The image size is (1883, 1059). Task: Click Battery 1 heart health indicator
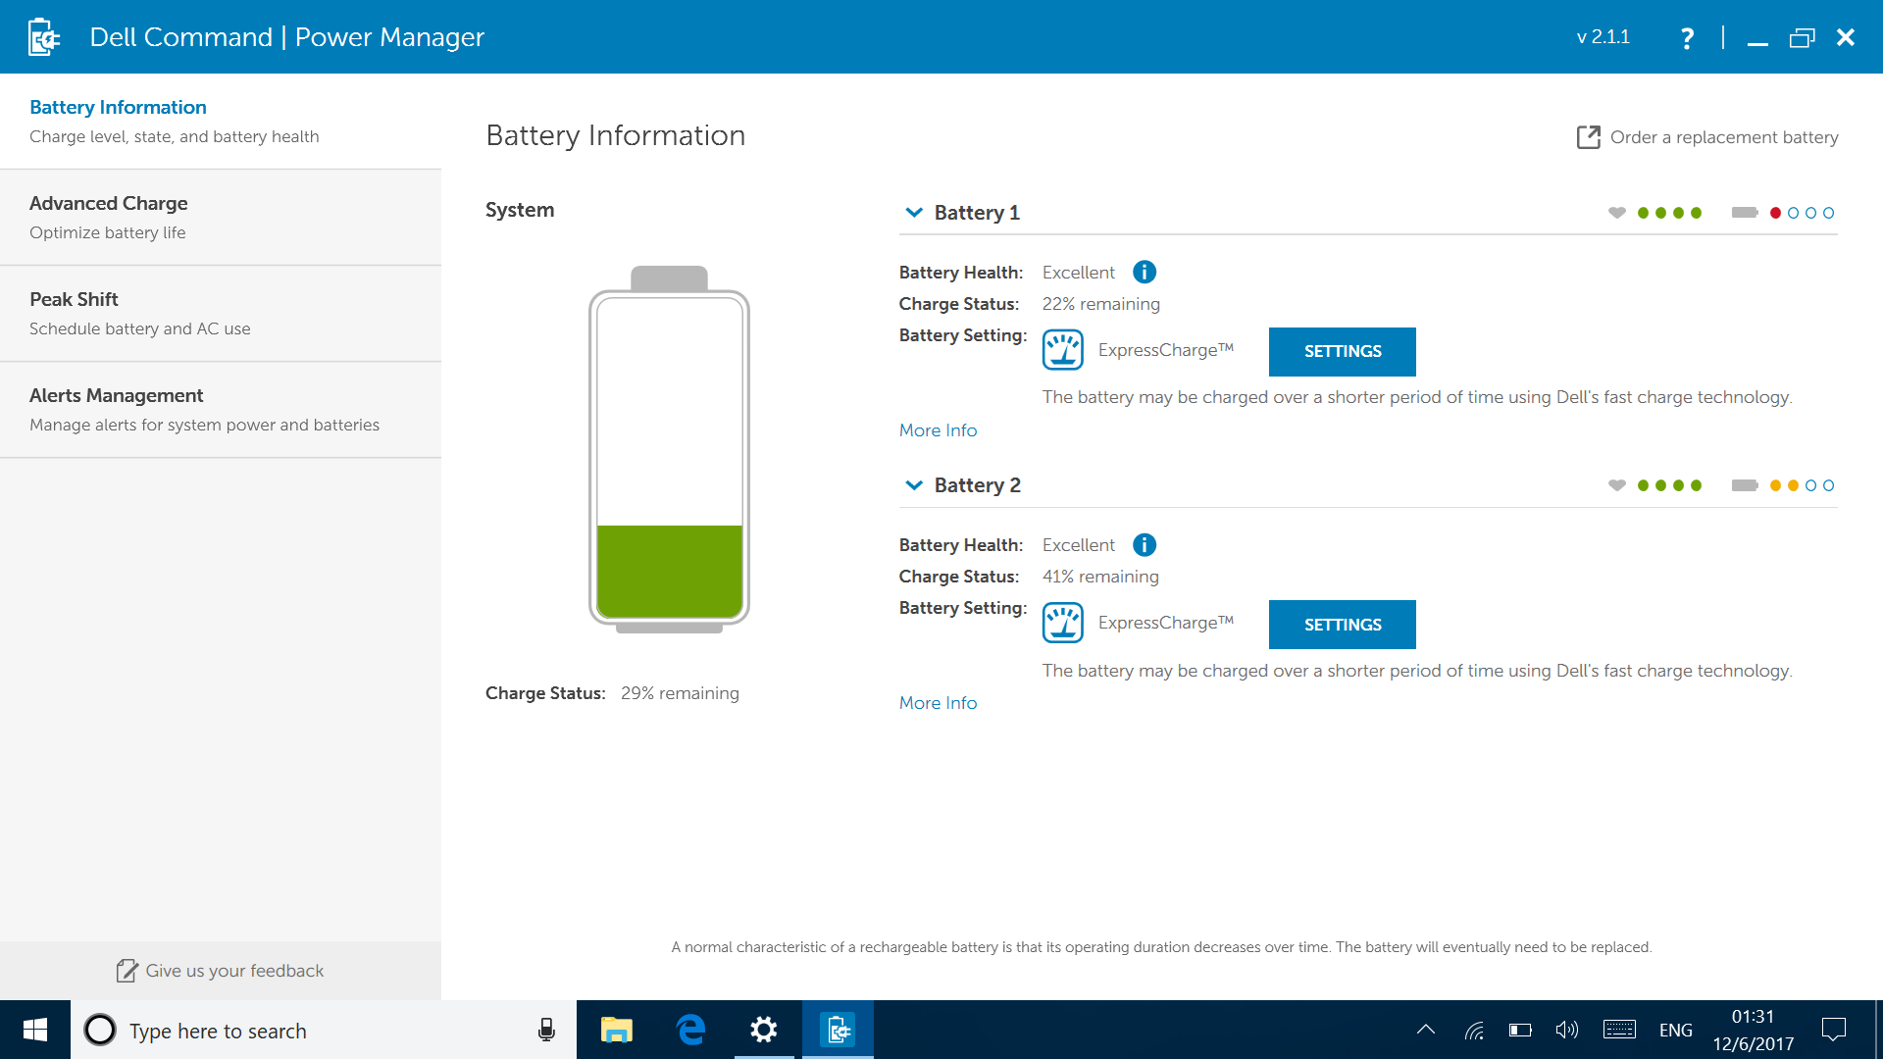[x=1617, y=213]
